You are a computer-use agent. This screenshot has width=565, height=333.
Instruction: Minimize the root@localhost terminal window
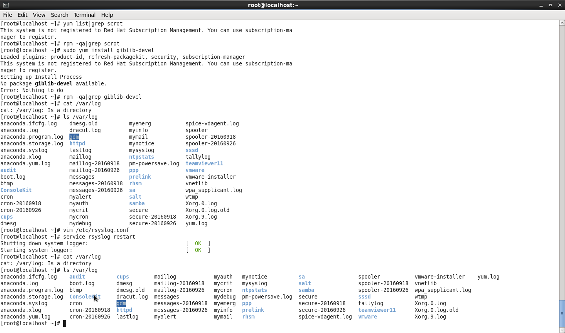coord(541,5)
